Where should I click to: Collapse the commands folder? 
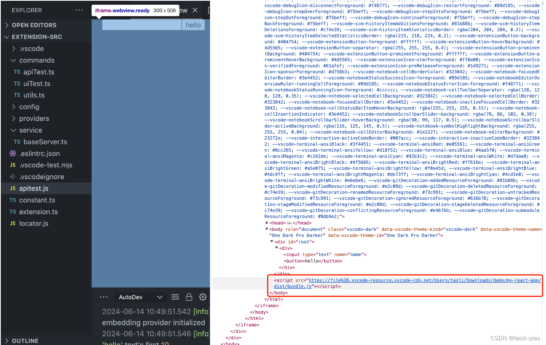point(46,60)
